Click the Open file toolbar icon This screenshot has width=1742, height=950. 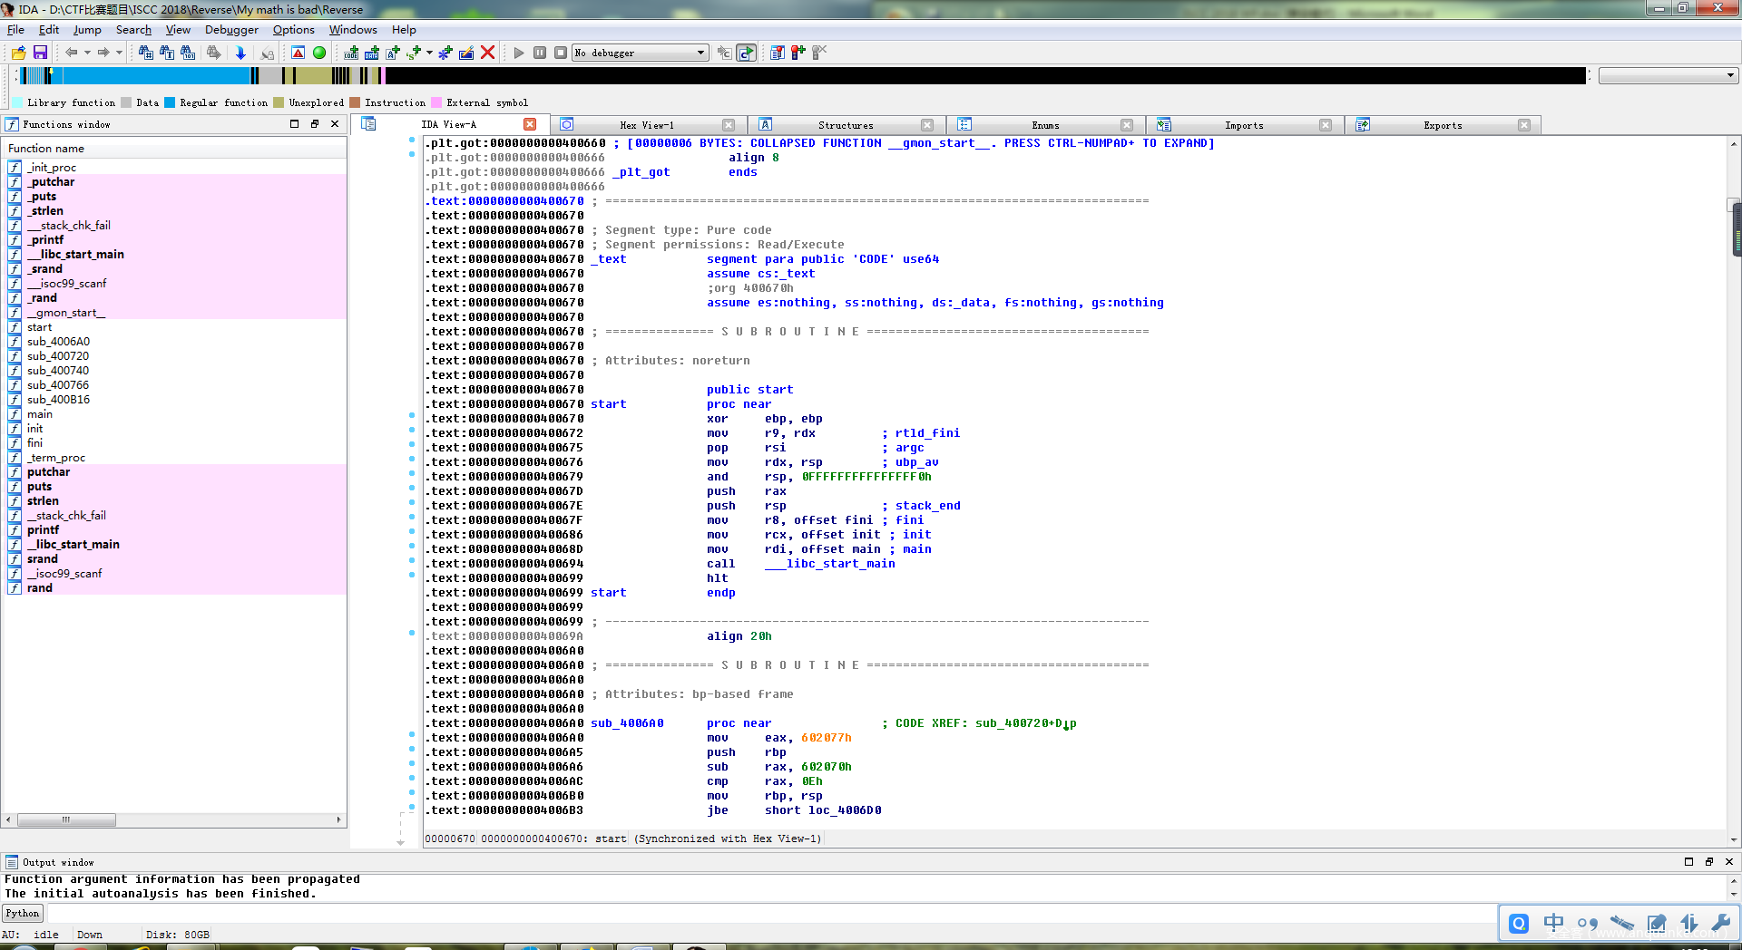pyautogui.click(x=18, y=53)
